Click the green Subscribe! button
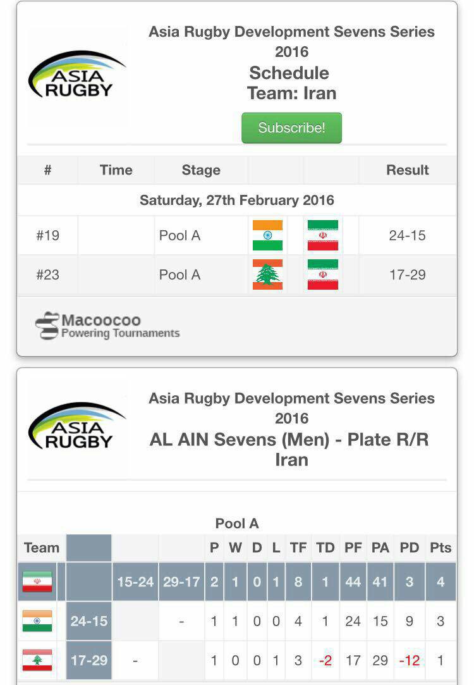This screenshot has width=474, height=685. [x=291, y=128]
